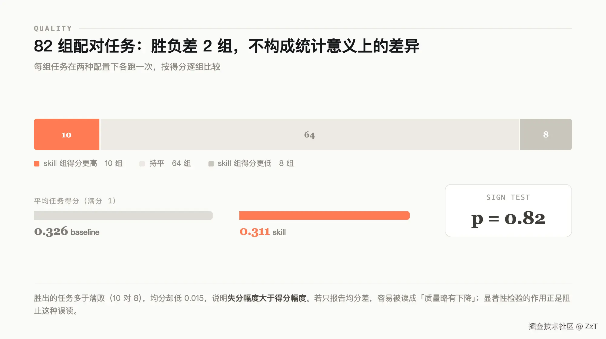This screenshot has width=606, height=339.
Task: Click the gray legend swatch for skill 组得分更低
Action: coord(211,164)
